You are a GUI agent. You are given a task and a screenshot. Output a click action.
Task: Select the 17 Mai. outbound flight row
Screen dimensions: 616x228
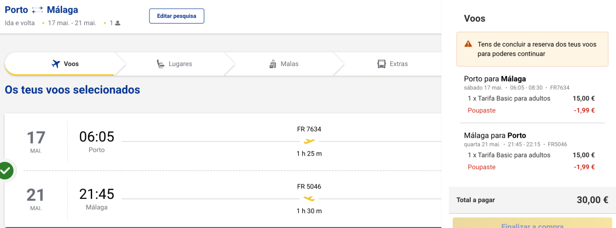(223, 142)
